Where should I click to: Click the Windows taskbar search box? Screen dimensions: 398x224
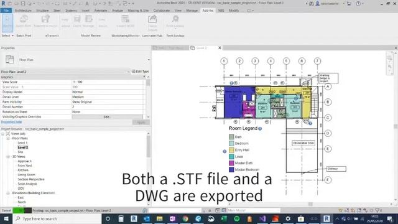click(57, 218)
